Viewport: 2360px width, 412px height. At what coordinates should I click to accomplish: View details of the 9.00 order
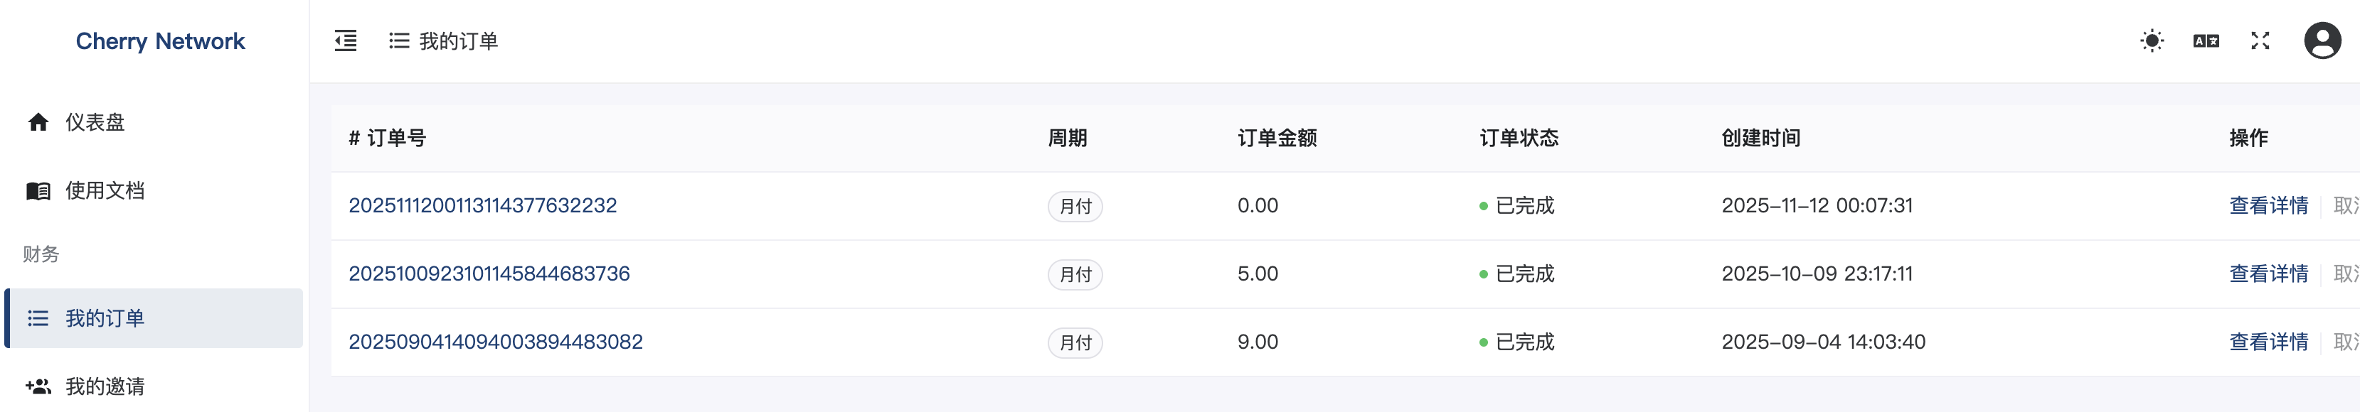[2268, 342]
